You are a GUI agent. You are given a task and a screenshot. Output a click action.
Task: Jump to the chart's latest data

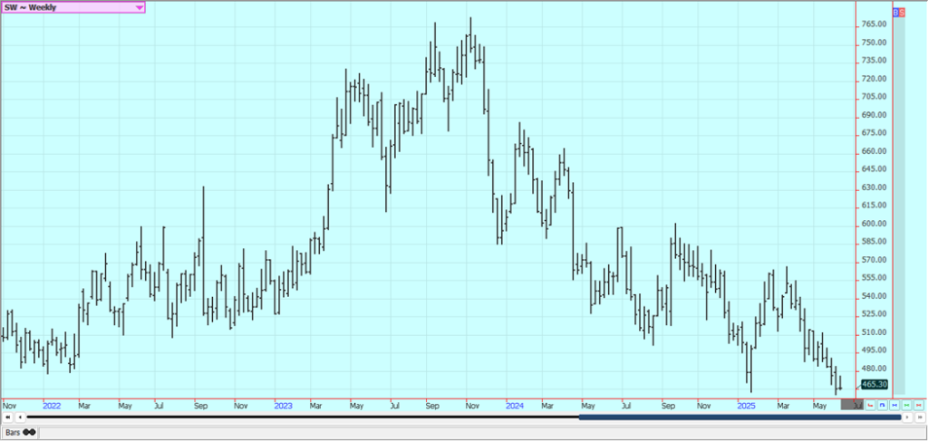coord(920,417)
